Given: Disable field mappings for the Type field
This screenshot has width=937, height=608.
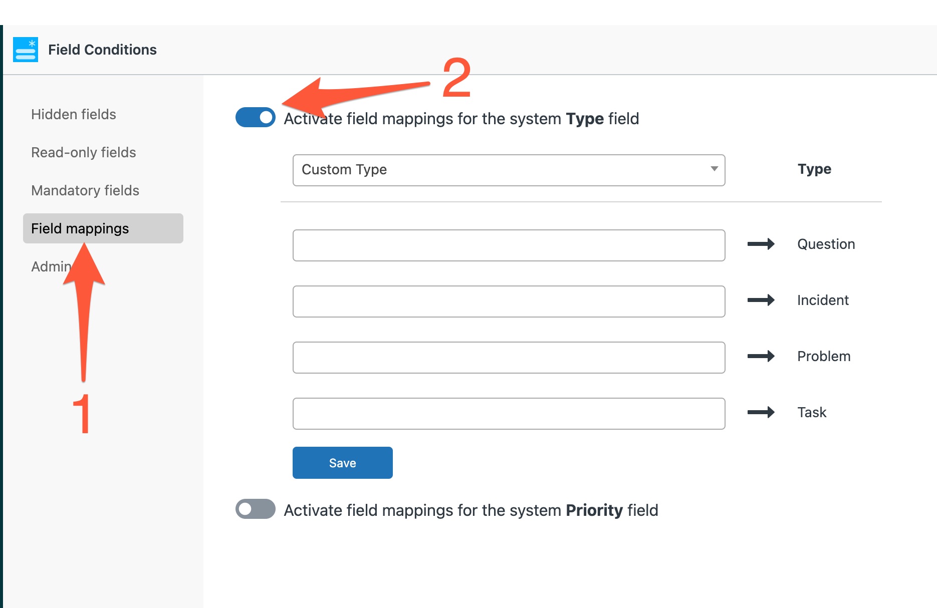Looking at the screenshot, I should (x=255, y=118).
